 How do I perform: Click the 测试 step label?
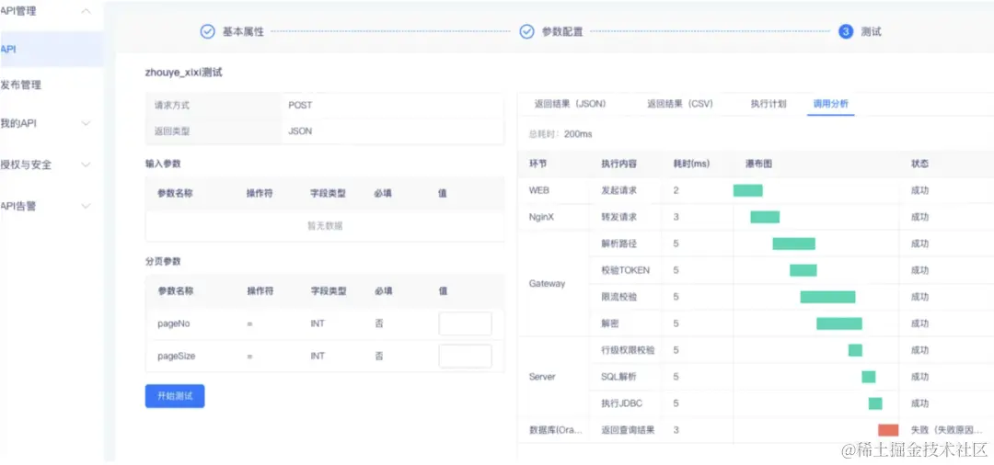pyautogui.click(x=871, y=31)
